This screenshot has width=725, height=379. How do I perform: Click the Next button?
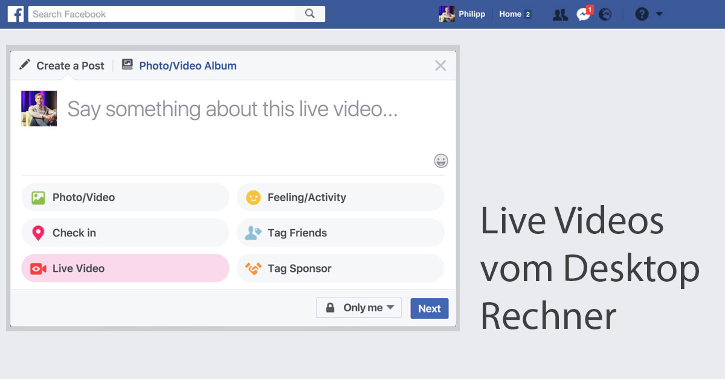click(x=429, y=308)
